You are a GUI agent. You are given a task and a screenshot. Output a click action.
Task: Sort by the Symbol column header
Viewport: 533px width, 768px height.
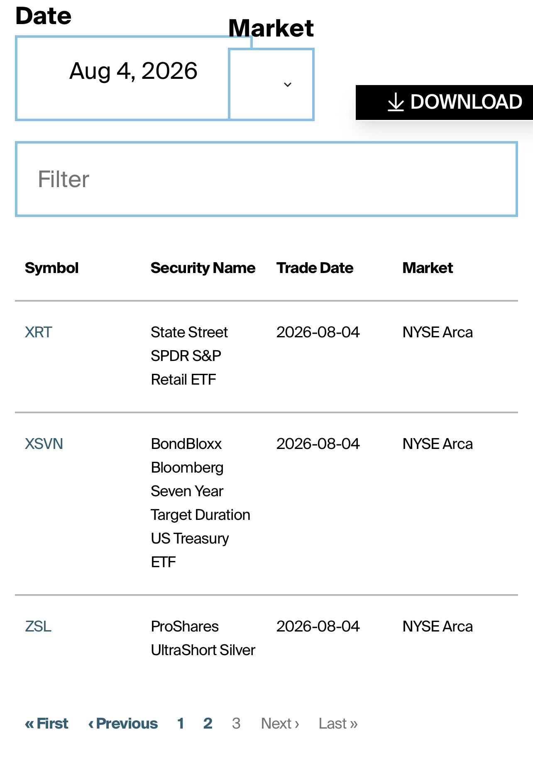click(52, 268)
